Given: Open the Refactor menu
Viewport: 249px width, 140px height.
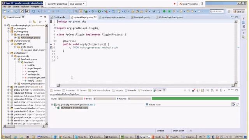Looking at the screenshot, I should pos(25,7).
